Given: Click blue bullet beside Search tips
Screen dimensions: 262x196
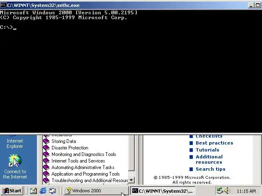Looking at the screenshot, I should click(x=191, y=169).
